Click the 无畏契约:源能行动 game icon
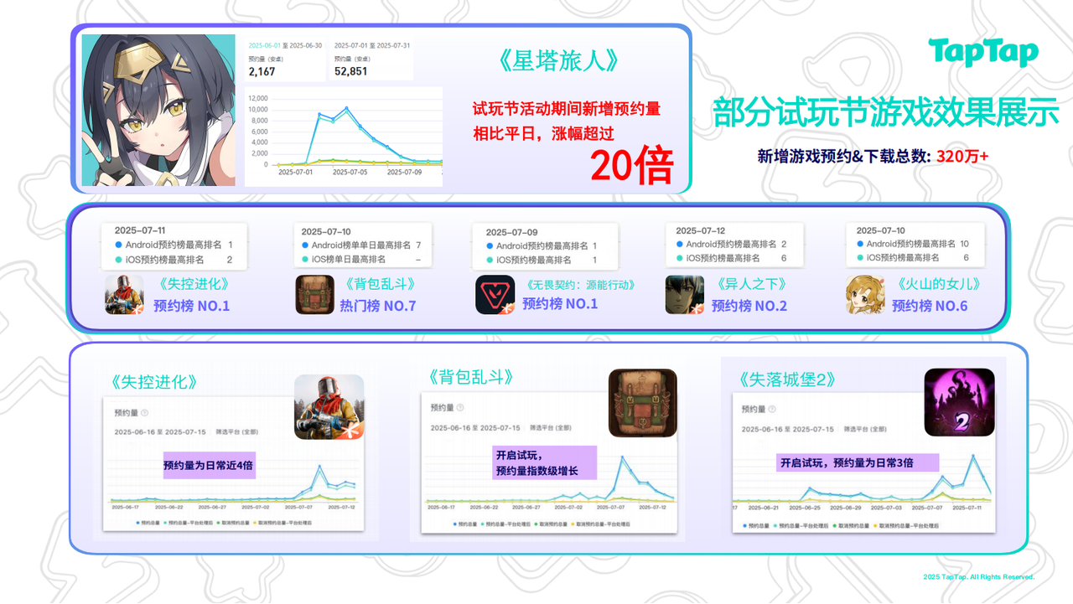 [x=495, y=295]
